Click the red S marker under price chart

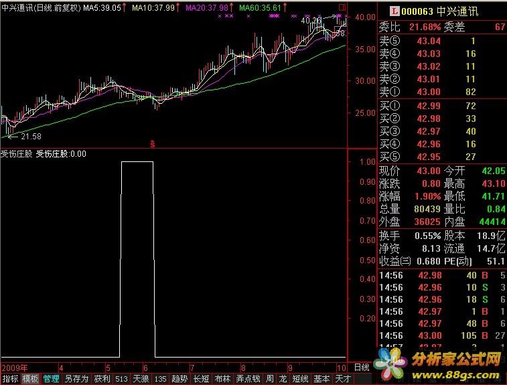pyautogui.click(x=153, y=144)
